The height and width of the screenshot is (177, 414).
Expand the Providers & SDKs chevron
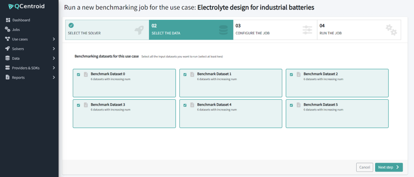pos(54,68)
